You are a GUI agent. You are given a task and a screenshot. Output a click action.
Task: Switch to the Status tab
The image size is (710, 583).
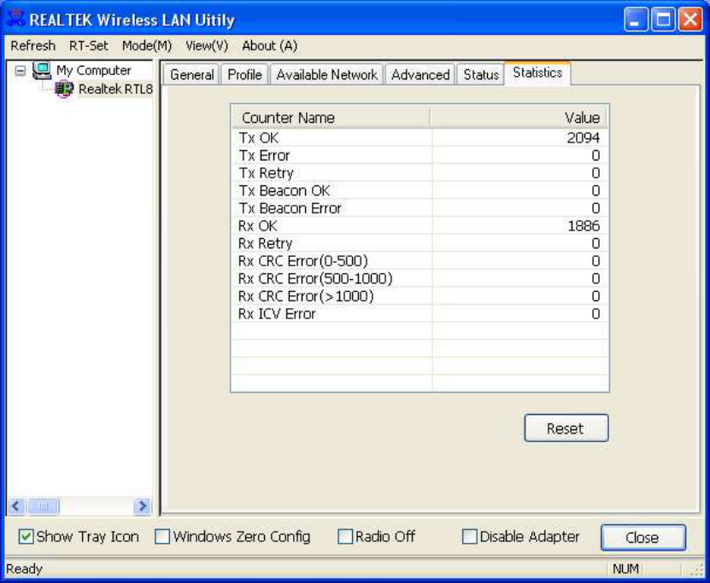pyautogui.click(x=481, y=74)
